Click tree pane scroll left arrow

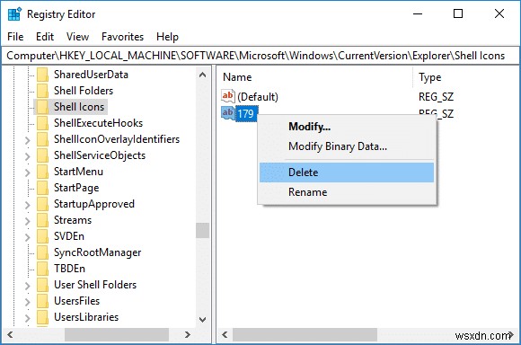coord(10,334)
